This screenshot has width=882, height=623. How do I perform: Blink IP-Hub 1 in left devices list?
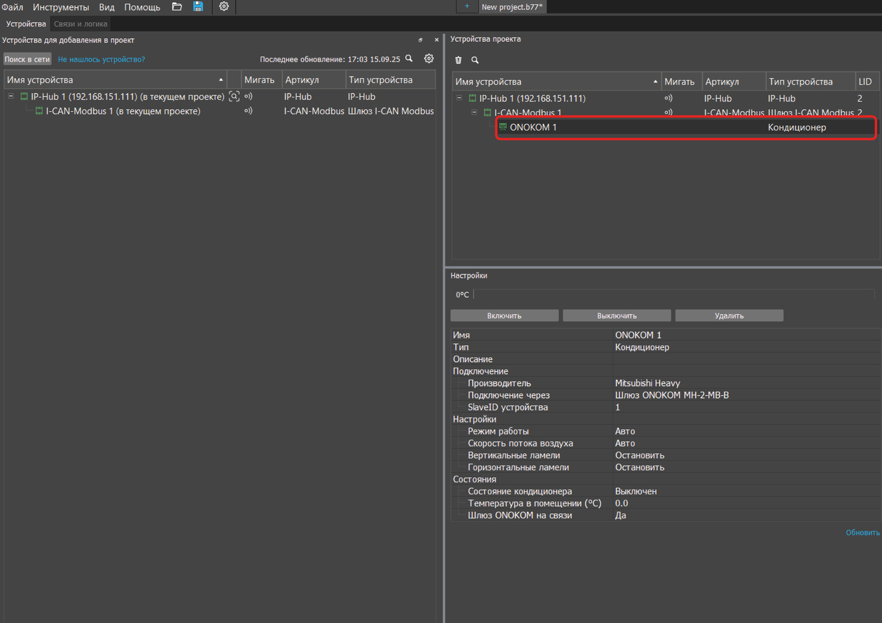click(249, 97)
